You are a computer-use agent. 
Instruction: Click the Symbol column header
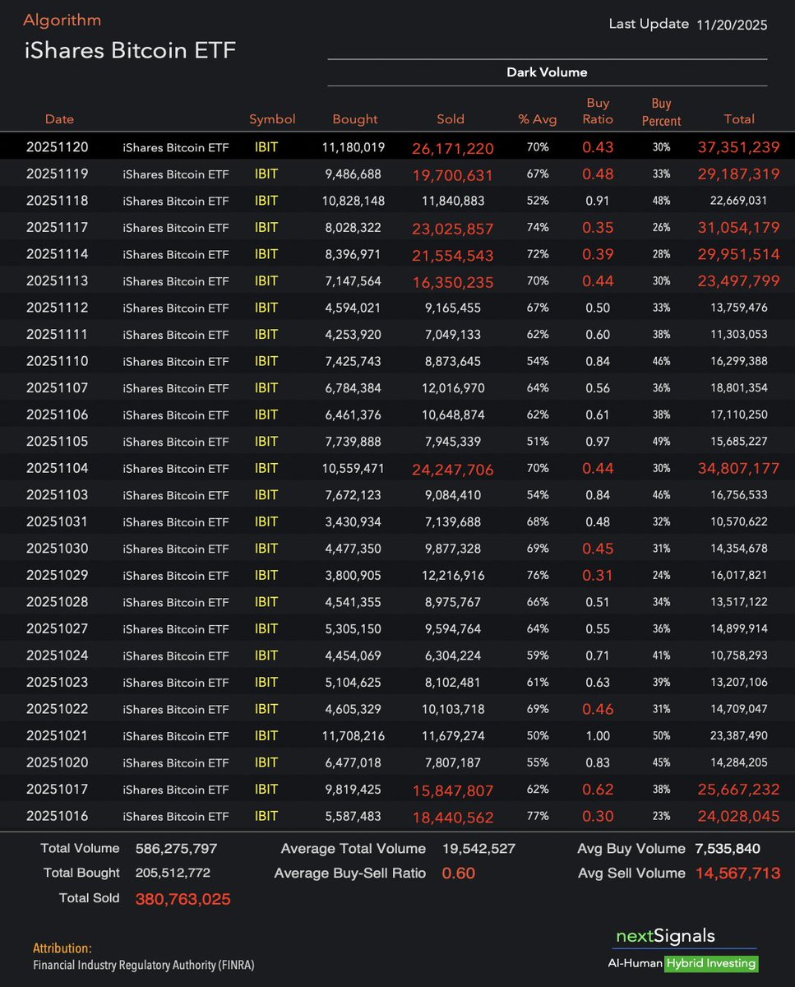(272, 119)
